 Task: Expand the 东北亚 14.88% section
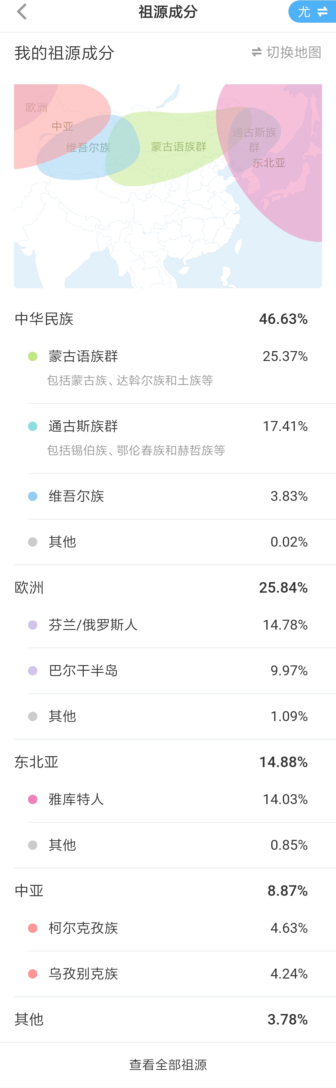click(x=168, y=762)
